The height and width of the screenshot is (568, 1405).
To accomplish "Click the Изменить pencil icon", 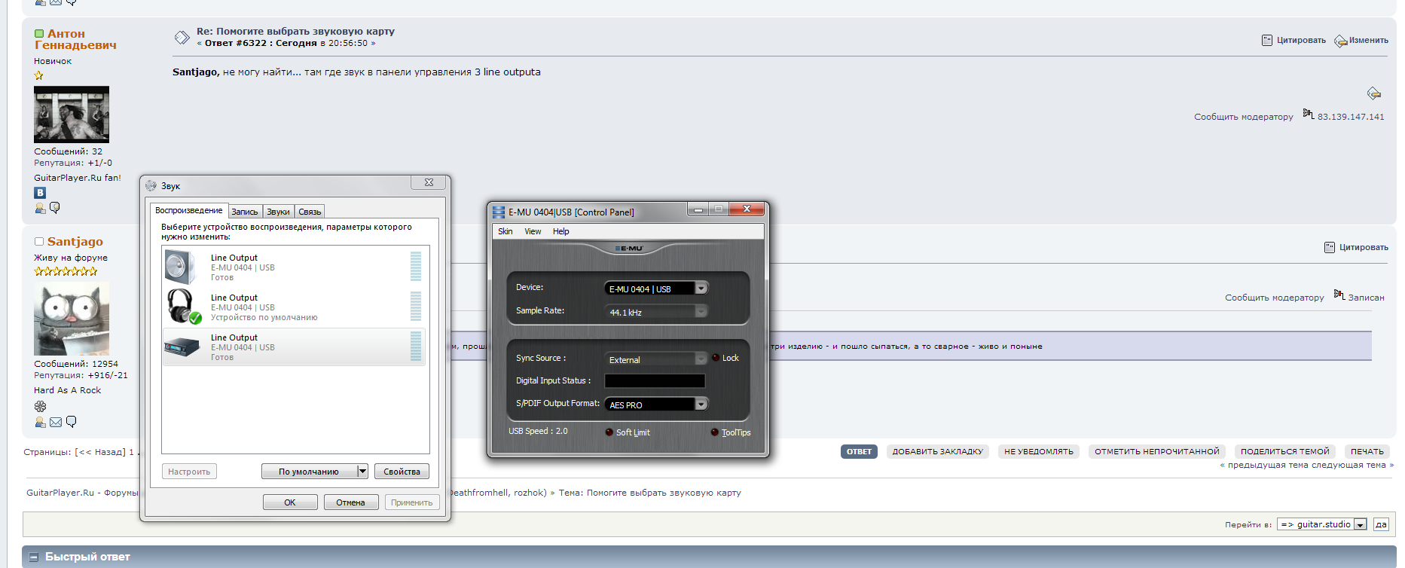I will coord(1341,41).
